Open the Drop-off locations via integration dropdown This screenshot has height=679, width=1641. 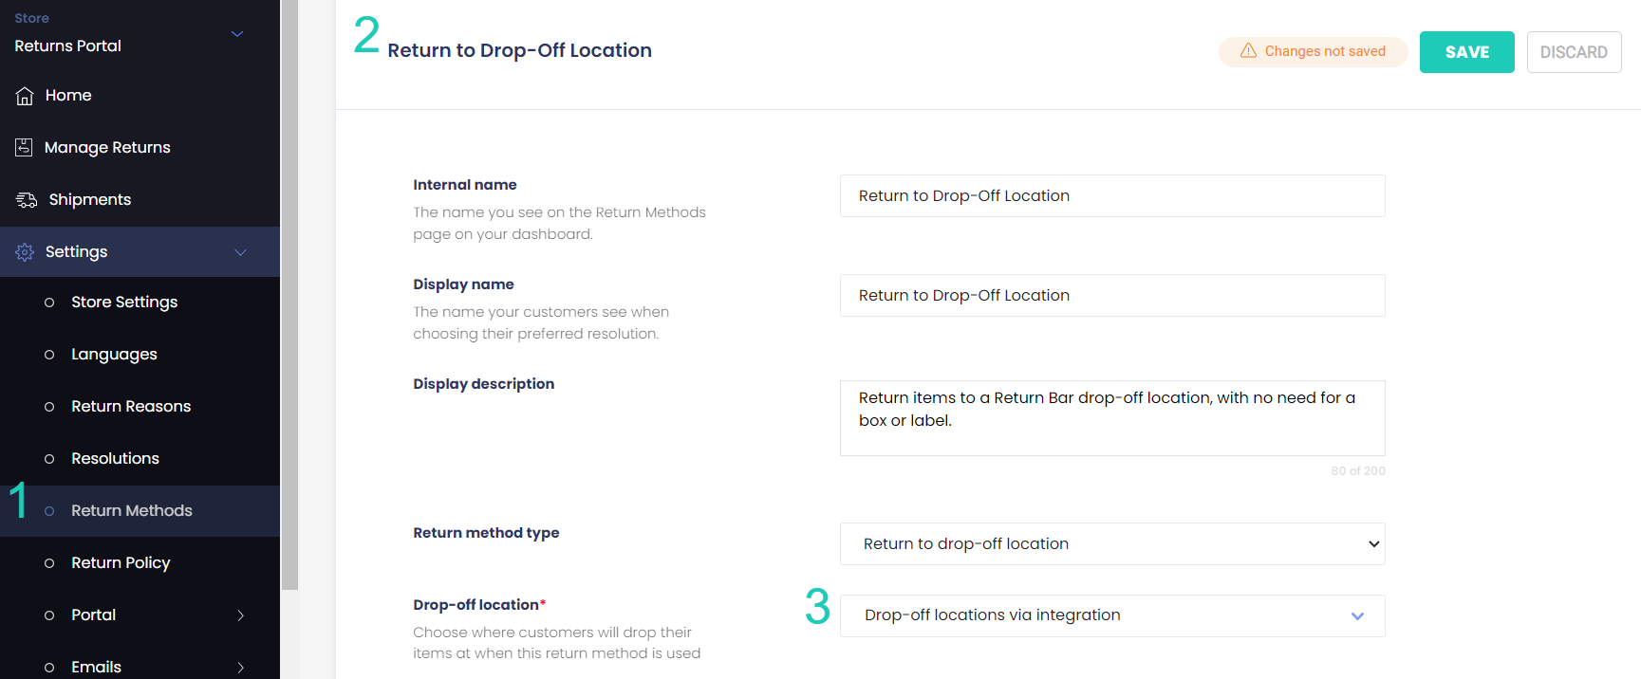(x=1112, y=615)
